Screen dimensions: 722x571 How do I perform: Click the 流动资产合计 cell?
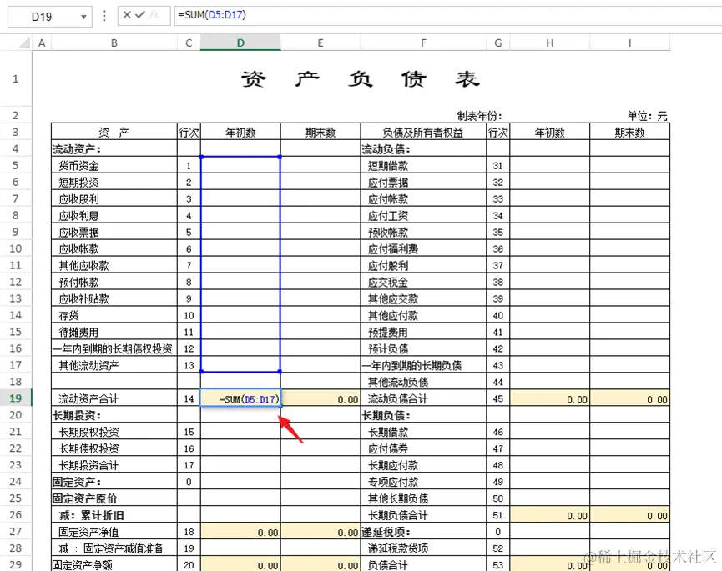(x=114, y=398)
